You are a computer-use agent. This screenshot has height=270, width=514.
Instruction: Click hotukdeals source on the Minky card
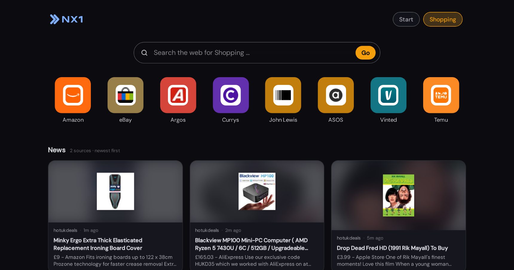click(65, 230)
